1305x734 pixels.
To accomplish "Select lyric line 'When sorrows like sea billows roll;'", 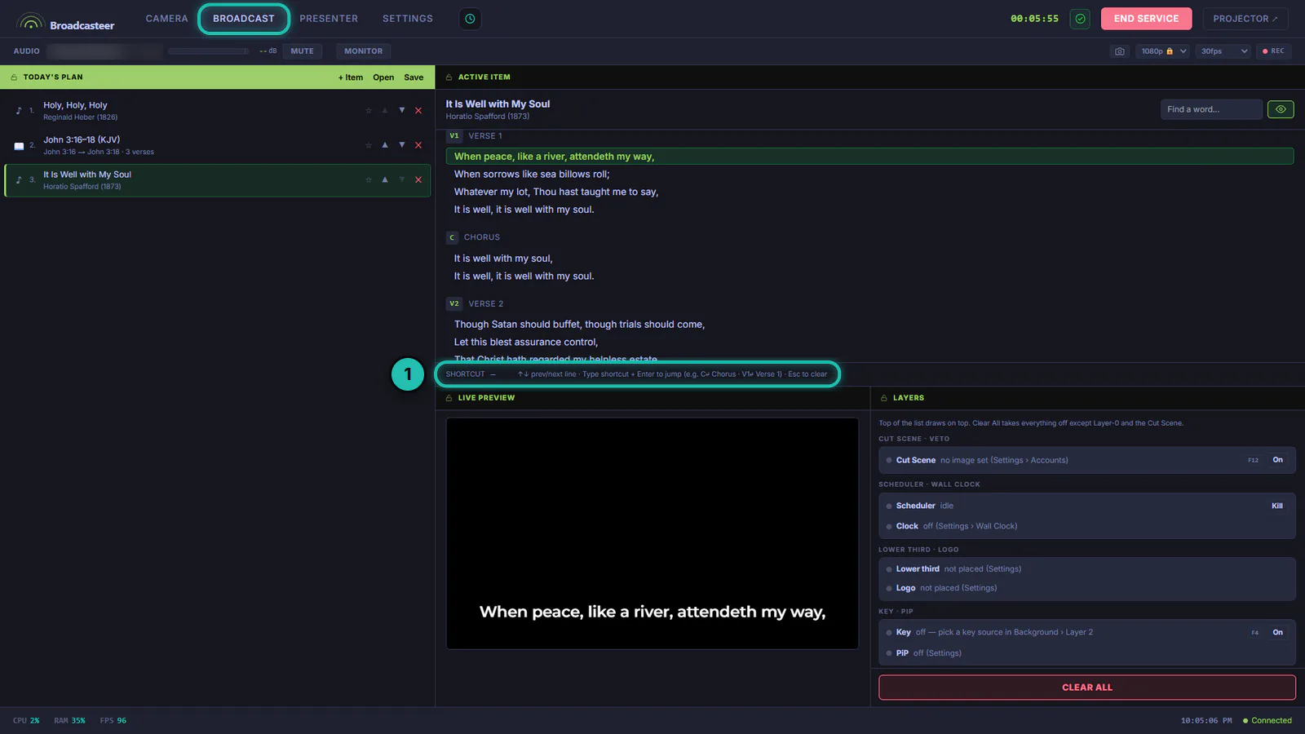I will click(x=532, y=175).
